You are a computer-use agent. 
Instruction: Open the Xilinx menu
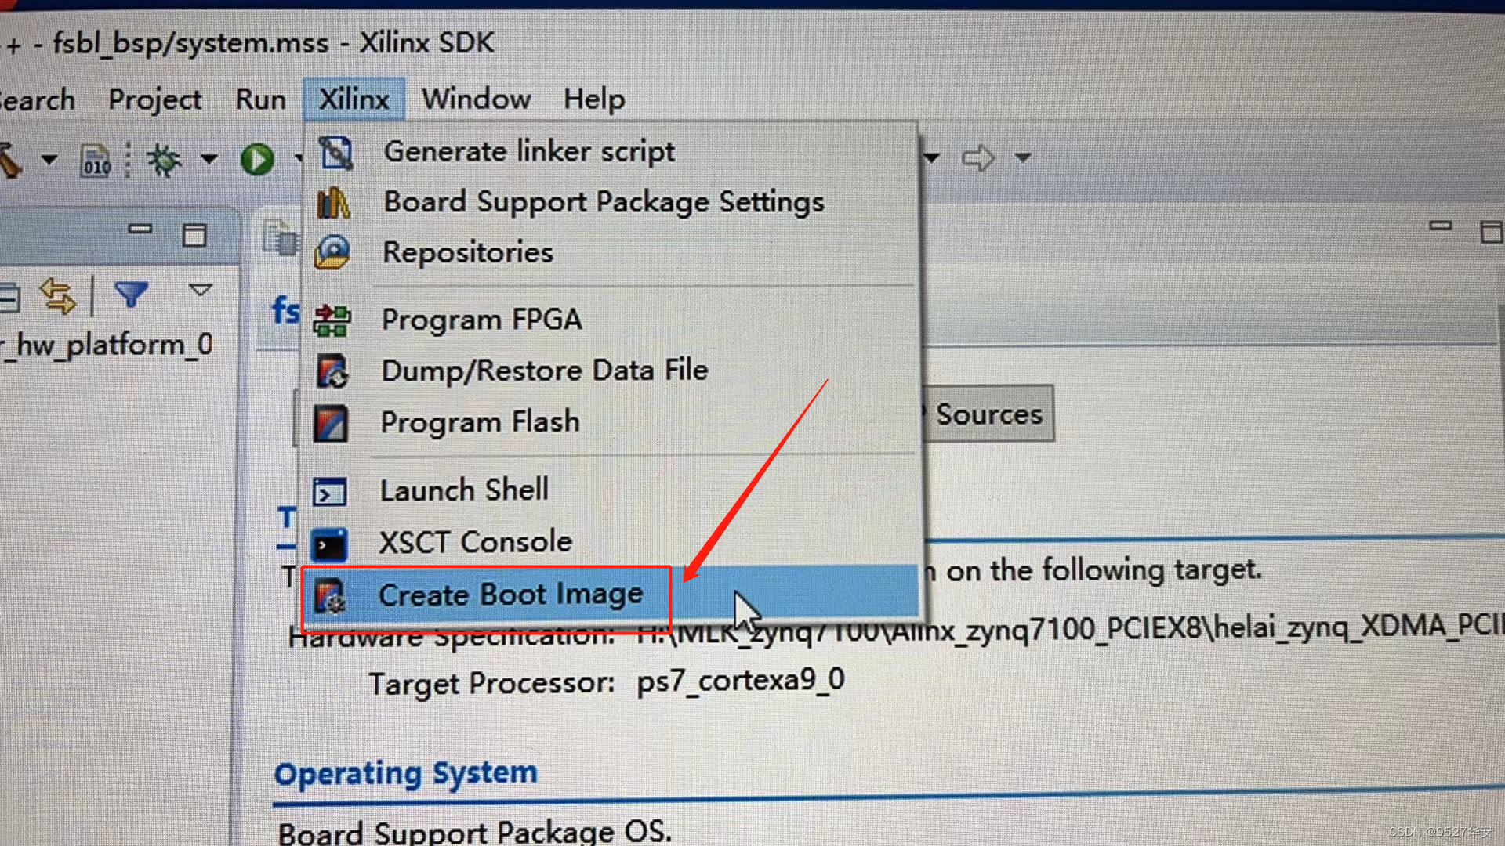click(354, 98)
